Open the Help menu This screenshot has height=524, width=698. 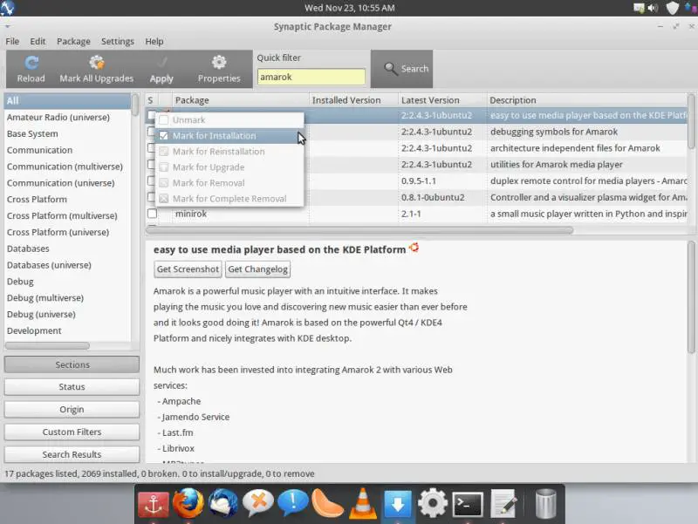154,41
